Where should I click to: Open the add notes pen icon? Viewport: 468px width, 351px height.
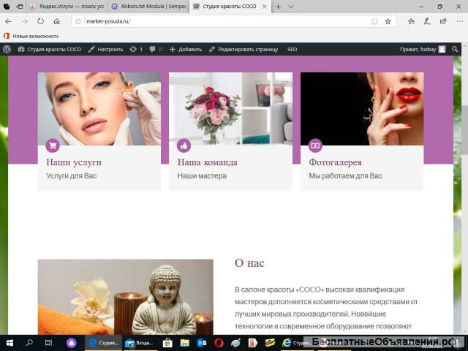(x=427, y=21)
